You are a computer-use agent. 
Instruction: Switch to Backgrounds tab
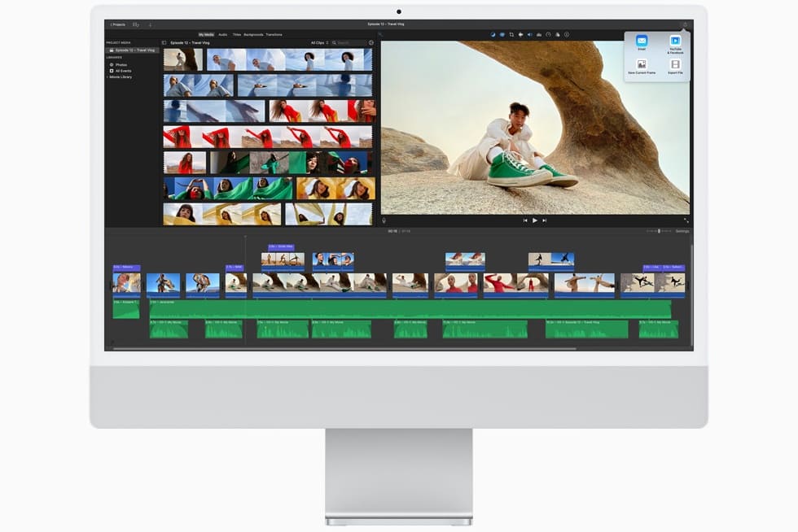coord(253,35)
